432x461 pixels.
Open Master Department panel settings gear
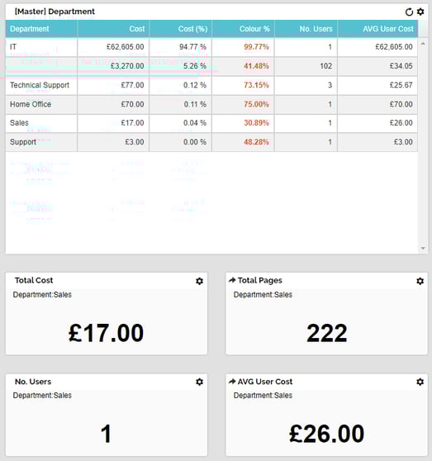[x=420, y=12]
